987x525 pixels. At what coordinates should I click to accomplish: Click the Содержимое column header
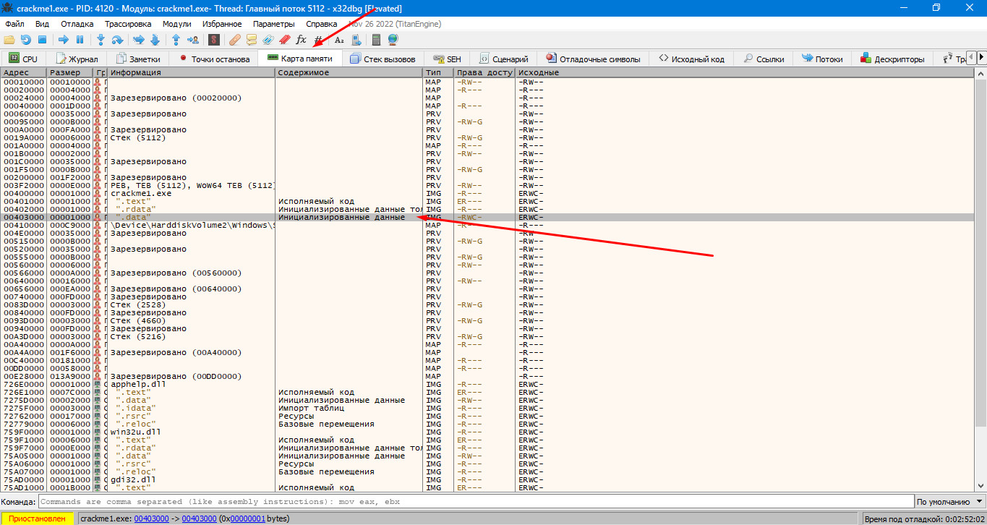(349, 73)
